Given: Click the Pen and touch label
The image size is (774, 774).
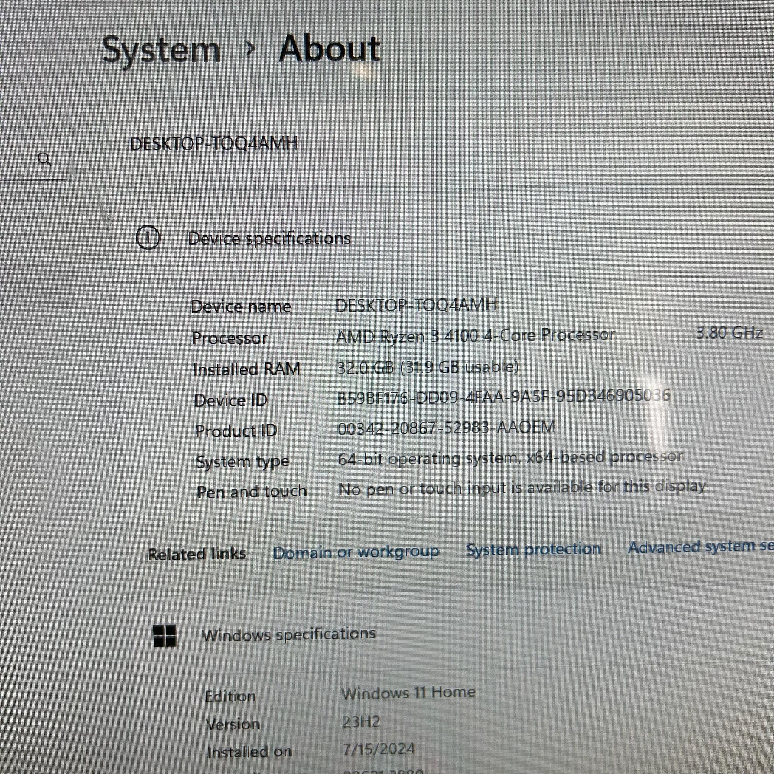Looking at the screenshot, I should pyautogui.click(x=252, y=492).
